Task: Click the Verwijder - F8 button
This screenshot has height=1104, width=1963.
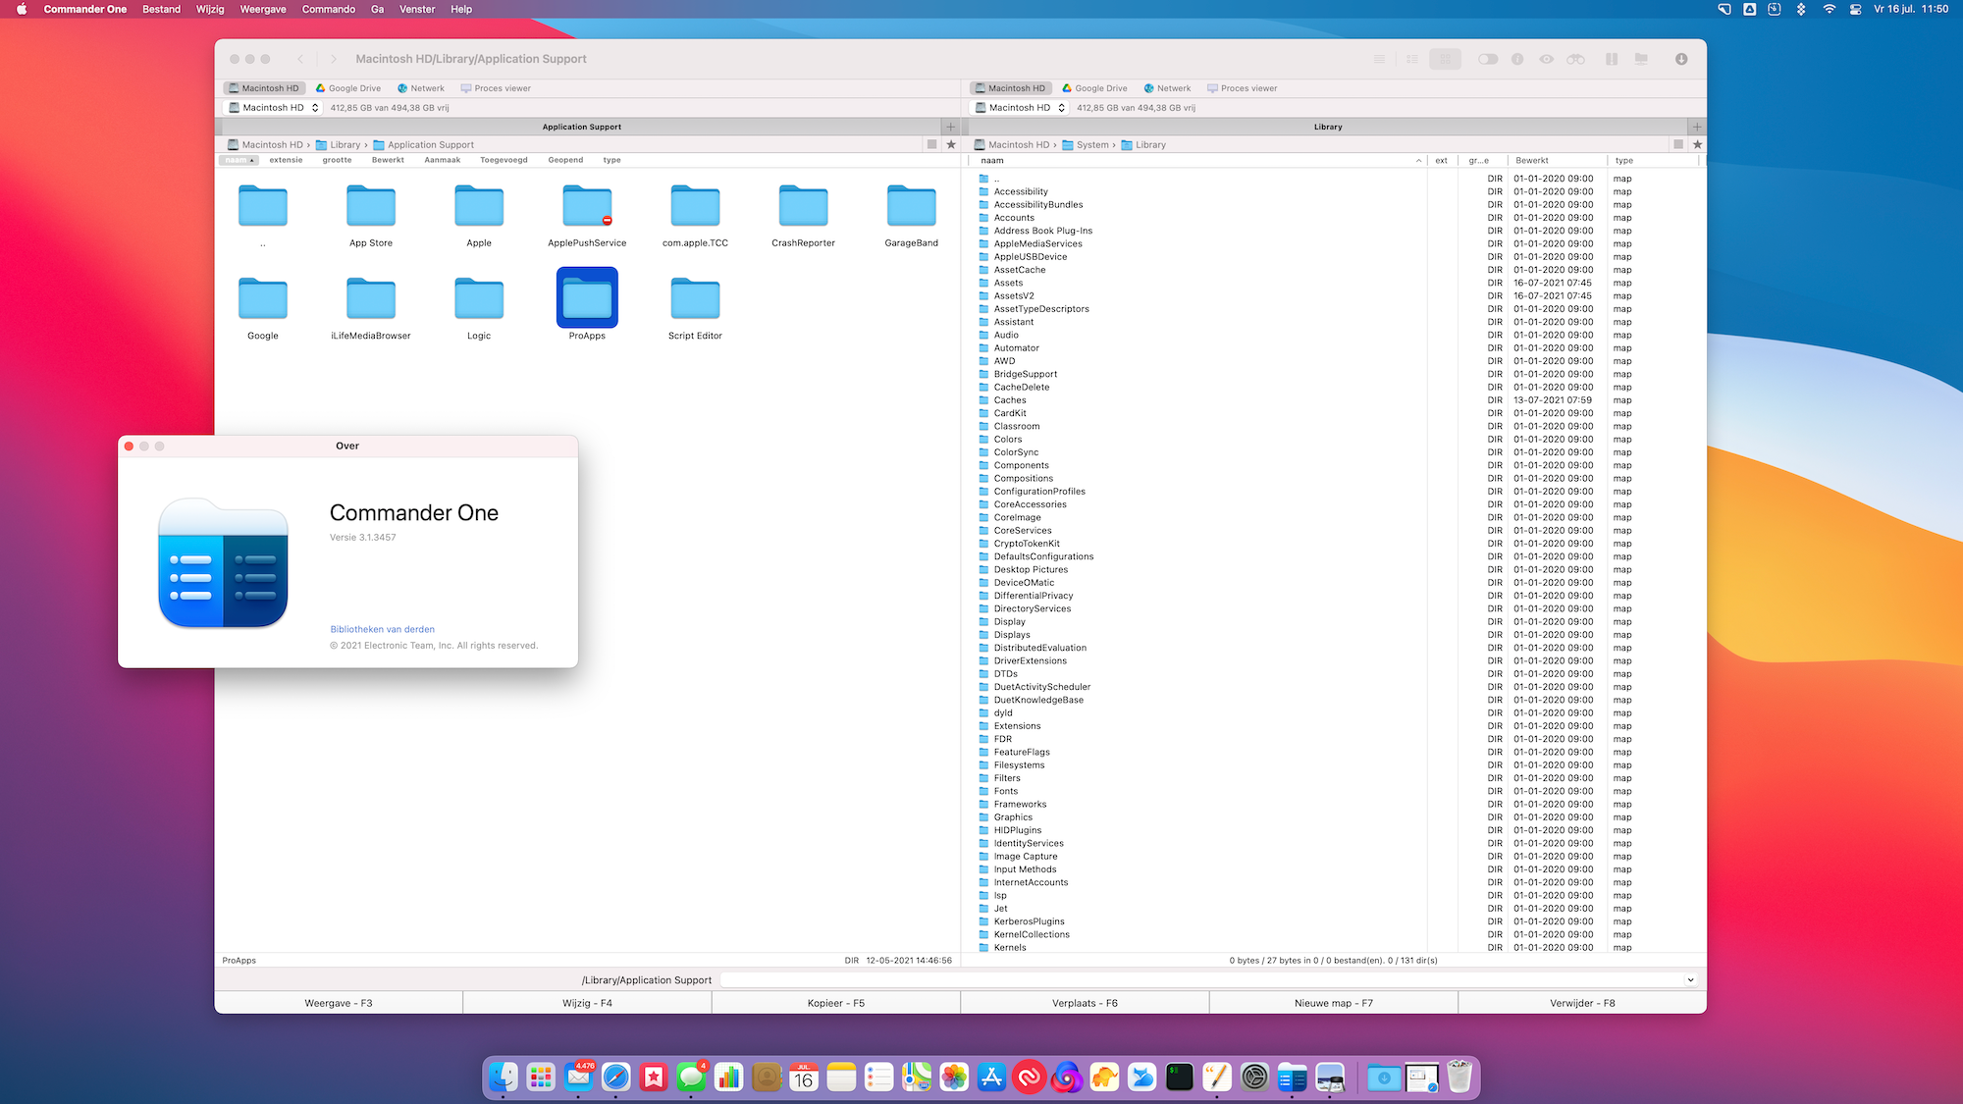Action: tap(1582, 1003)
